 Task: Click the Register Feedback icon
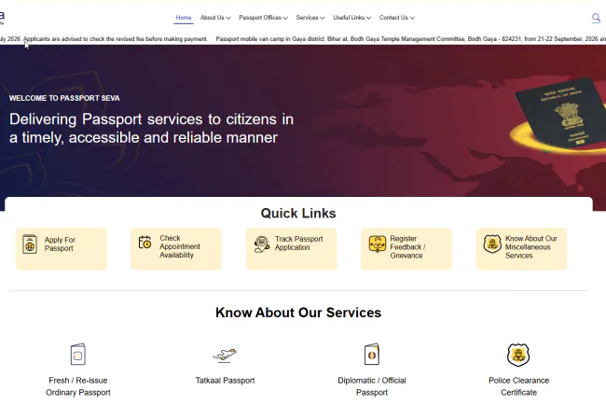pos(378,244)
